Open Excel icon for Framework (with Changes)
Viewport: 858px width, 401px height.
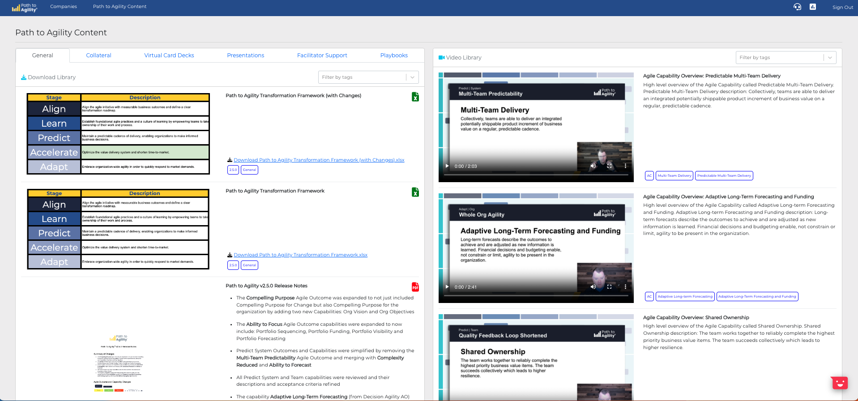[415, 97]
